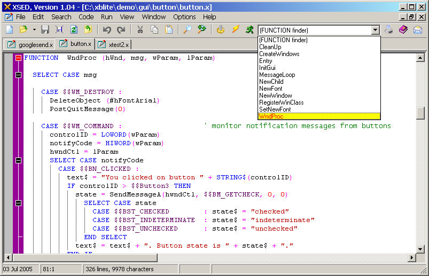Image resolution: width=429 pixels, height=276 pixels.
Task: Click the open file folder icon
Action: pyautogui.click(x=24, y=29)
